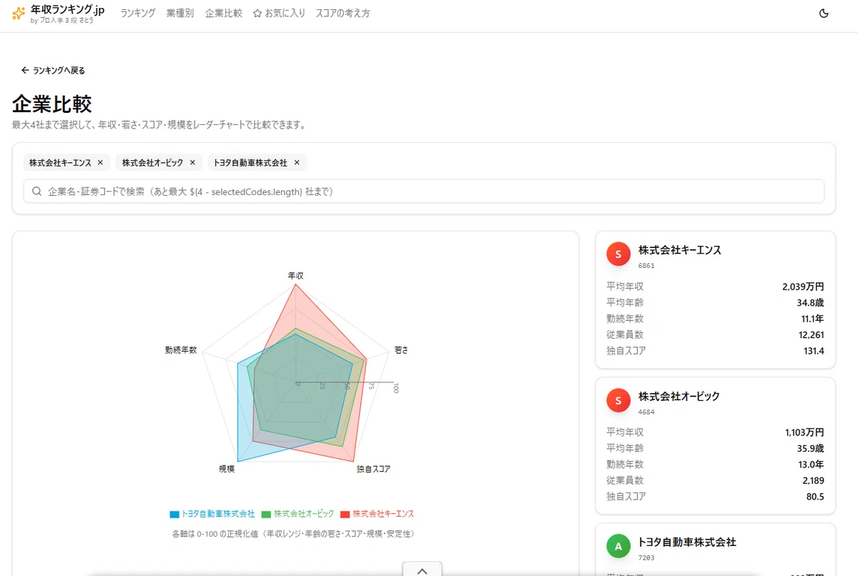The height and width of the screenshot is (576, 858).
Task: Click the 年収 axis label on the radar chart
Action: click(295, 275)
